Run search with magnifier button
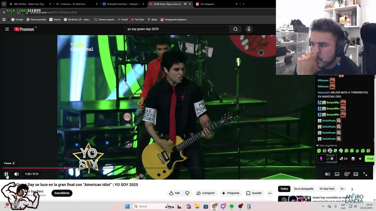Image resolution: width=376 pixels, height=211 pixels. (x=236, y=29)
